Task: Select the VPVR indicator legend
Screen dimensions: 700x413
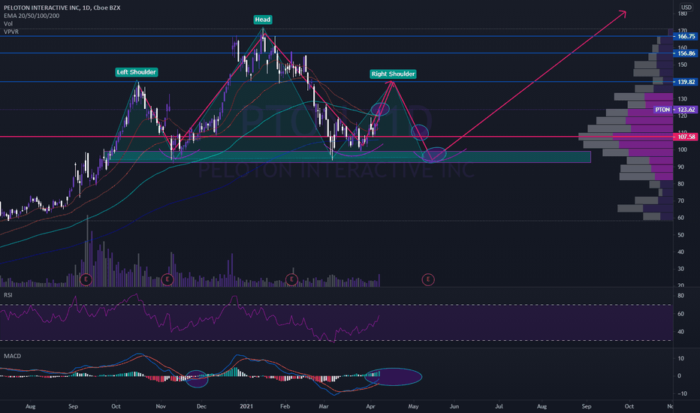Action: point(11,32)
